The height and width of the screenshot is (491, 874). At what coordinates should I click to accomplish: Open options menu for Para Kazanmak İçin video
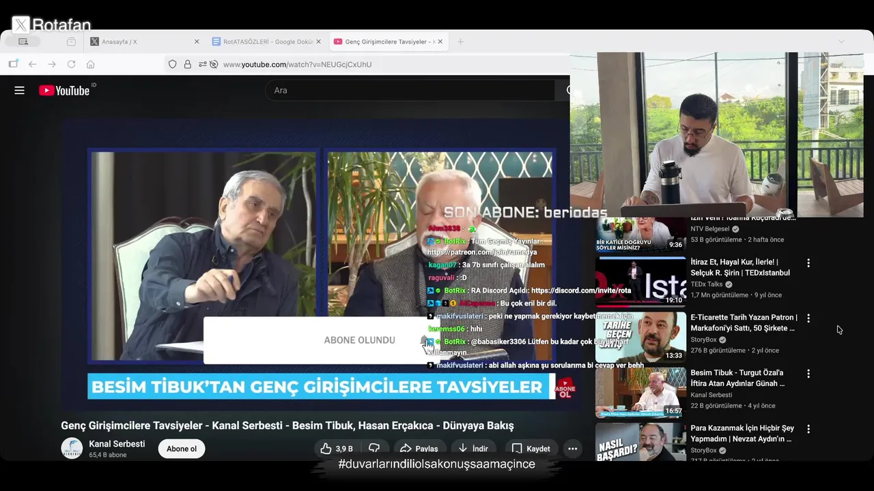click(x=808, y=429)
